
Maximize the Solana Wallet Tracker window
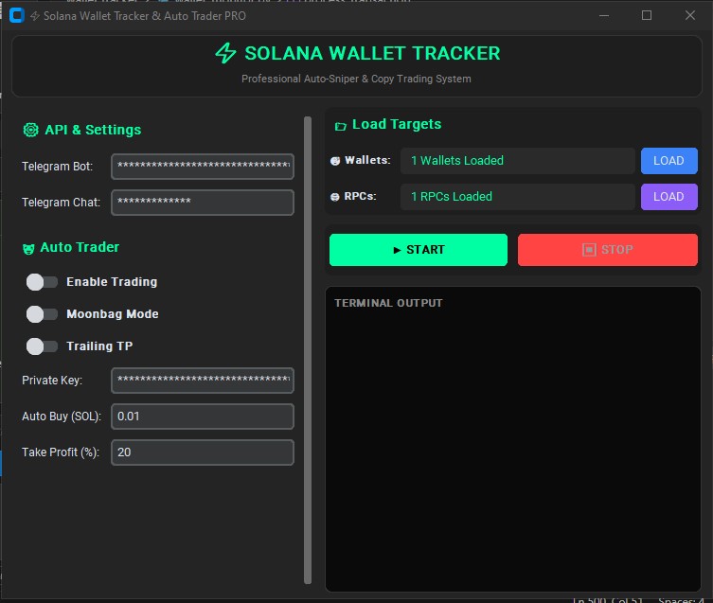(647, 15)
